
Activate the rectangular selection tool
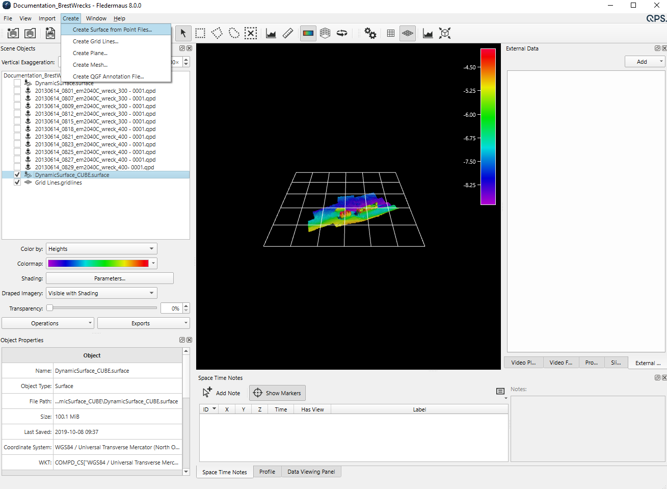point(200,34)
